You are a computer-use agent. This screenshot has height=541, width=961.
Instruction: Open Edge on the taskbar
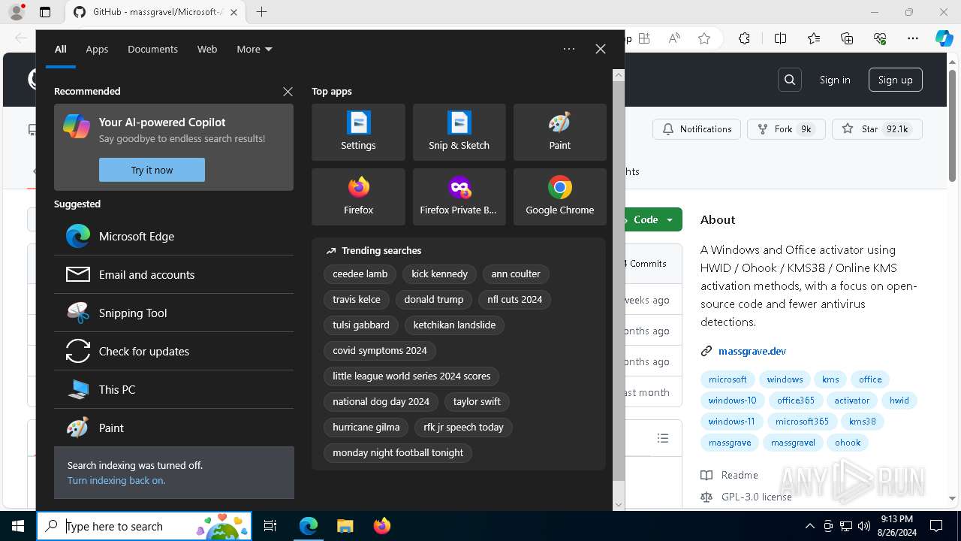[309, 526]
